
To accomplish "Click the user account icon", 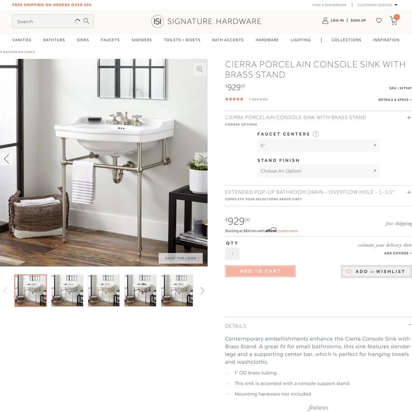I will click(325, 21).
